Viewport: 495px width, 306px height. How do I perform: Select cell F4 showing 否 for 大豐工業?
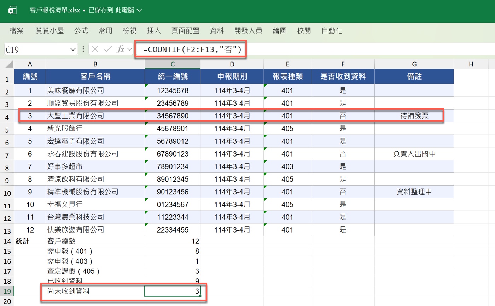343,116
